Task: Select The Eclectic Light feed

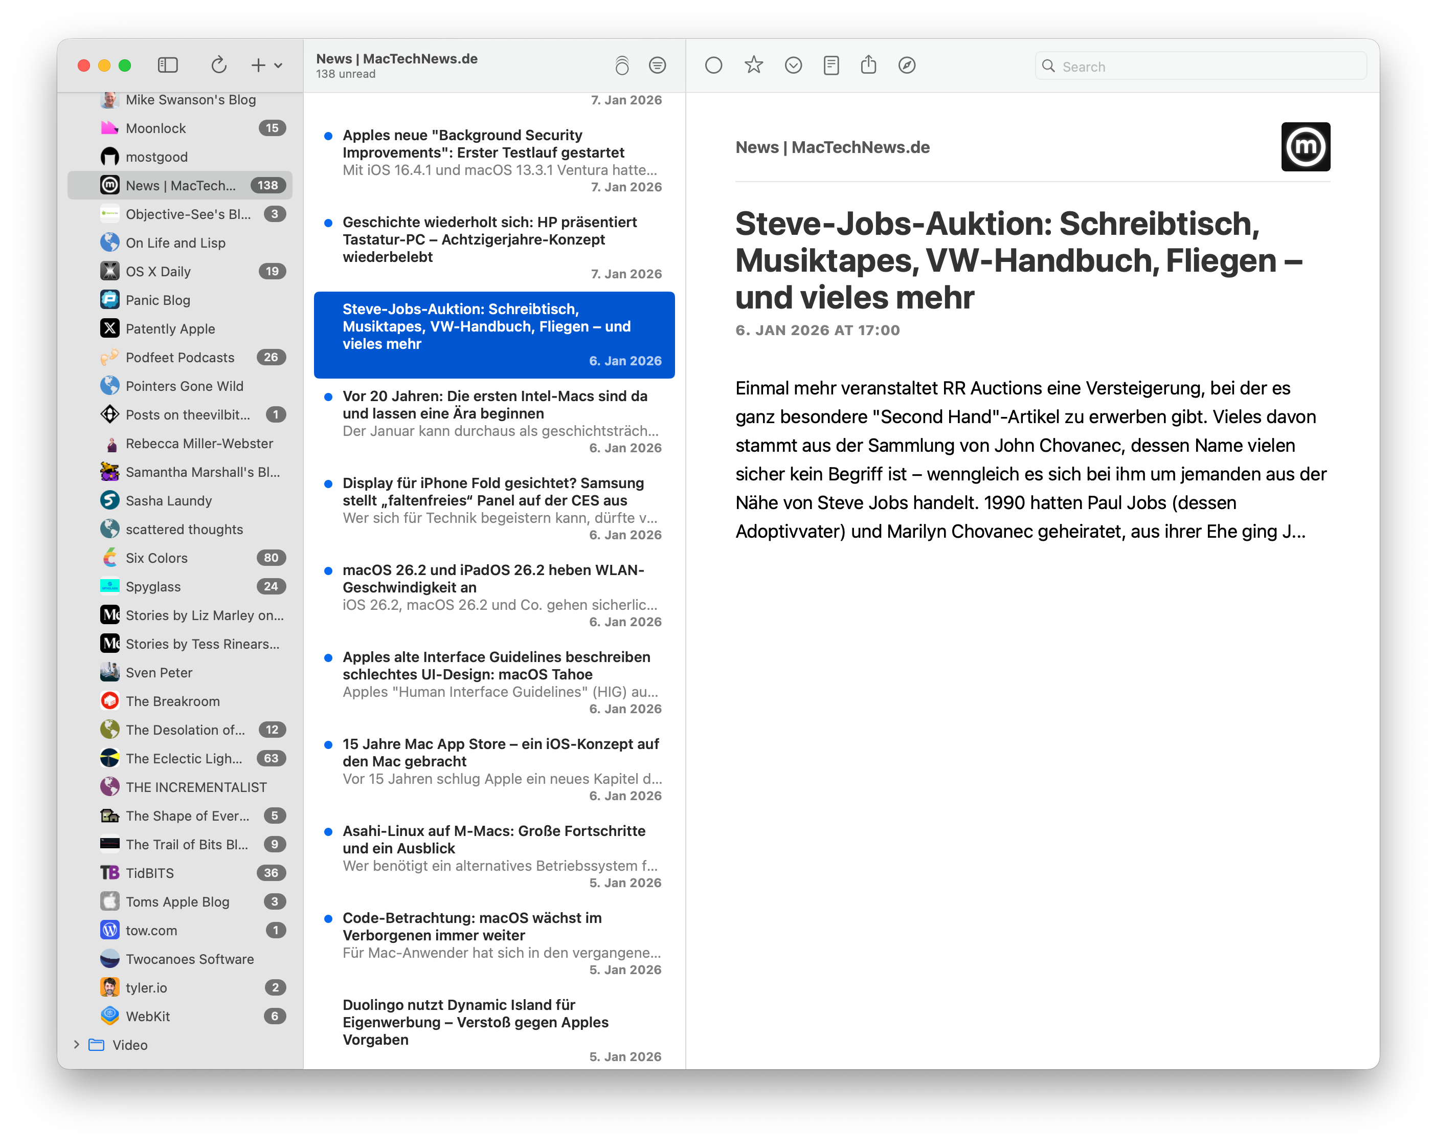Action: (x=184, y=758)
